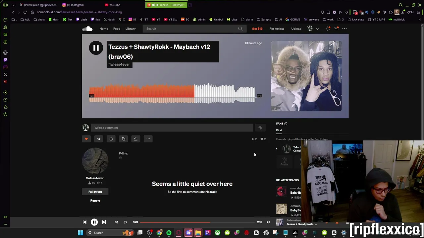Viewport: 424px width, 238px height.
Task: Open the browser sidebar X icon
Action: coord(5,74)
